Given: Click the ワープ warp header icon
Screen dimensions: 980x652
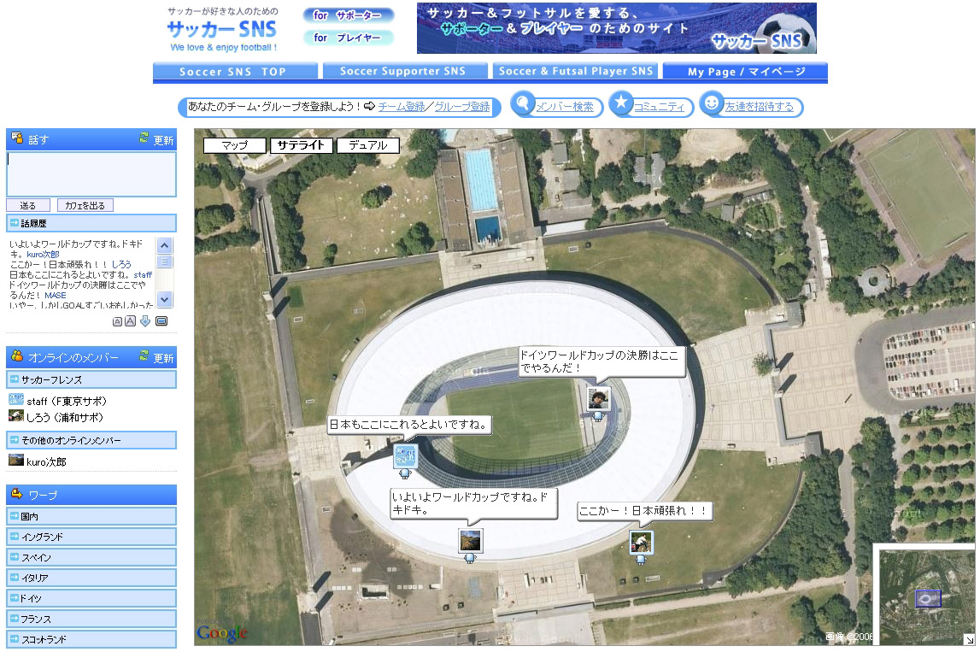Looking at the screenshot, I should (x=17, y=494).
